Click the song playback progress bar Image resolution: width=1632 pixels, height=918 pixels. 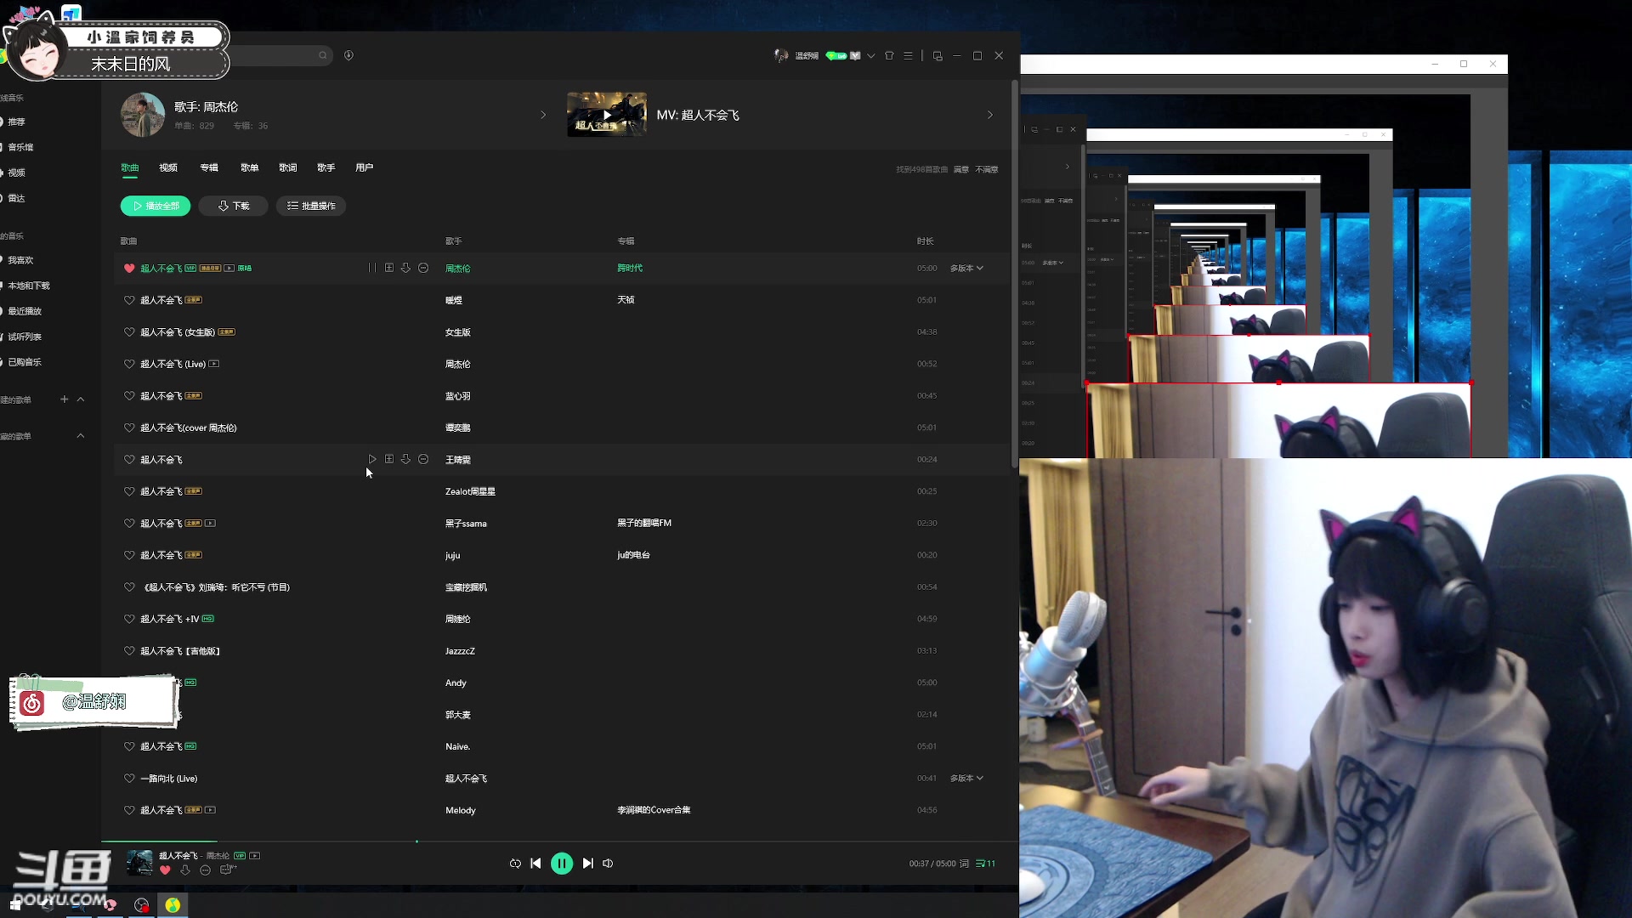[560, 841]
